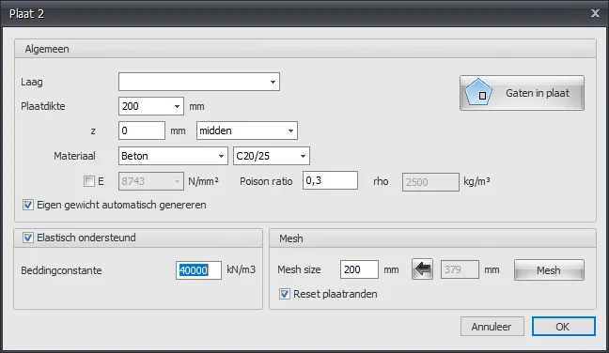Close the Plaat 2 dialog

595,13
